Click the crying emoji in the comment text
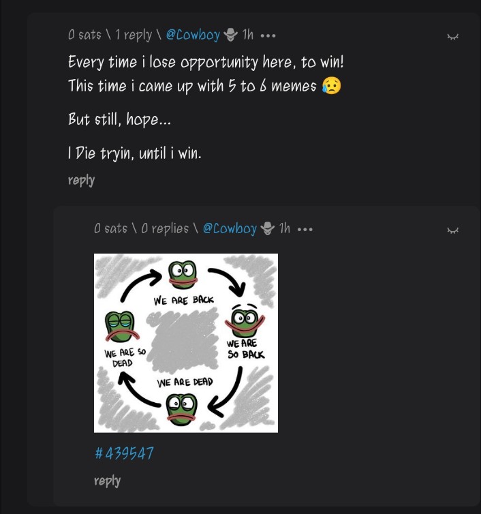The image size is (481, 514). 331,87
